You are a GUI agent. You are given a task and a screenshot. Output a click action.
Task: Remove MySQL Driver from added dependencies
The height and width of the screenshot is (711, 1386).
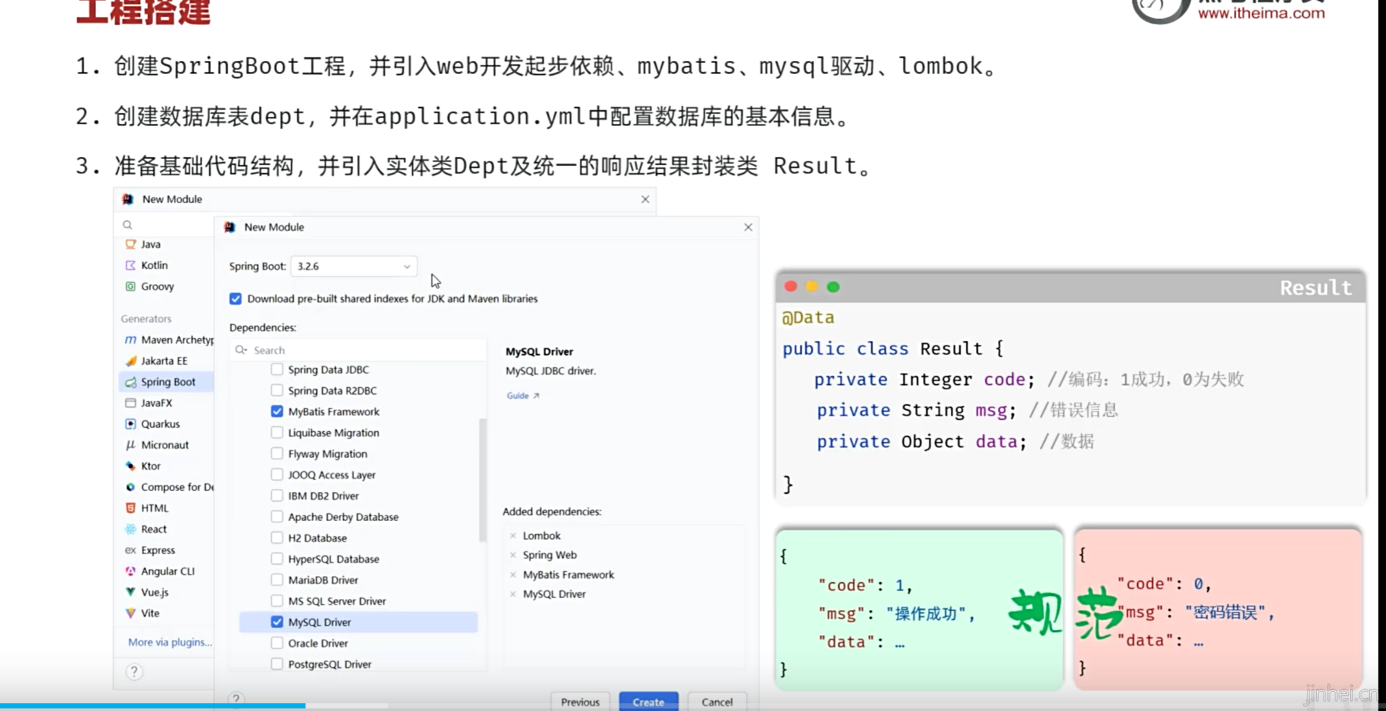pos(513,594)
